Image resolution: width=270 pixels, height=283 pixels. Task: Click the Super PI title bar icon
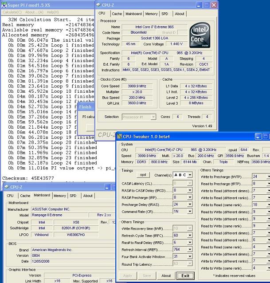4,5
